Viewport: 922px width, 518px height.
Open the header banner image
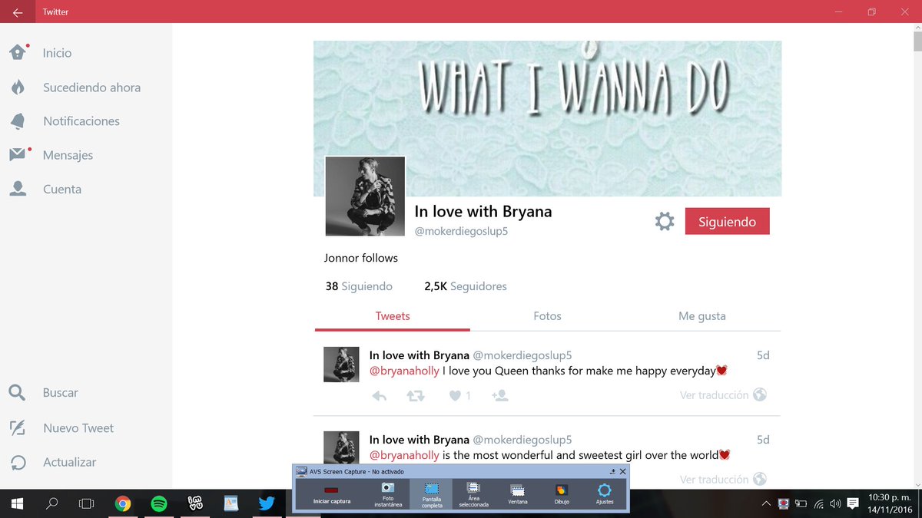pyautogui.click(x=547, y=118)
